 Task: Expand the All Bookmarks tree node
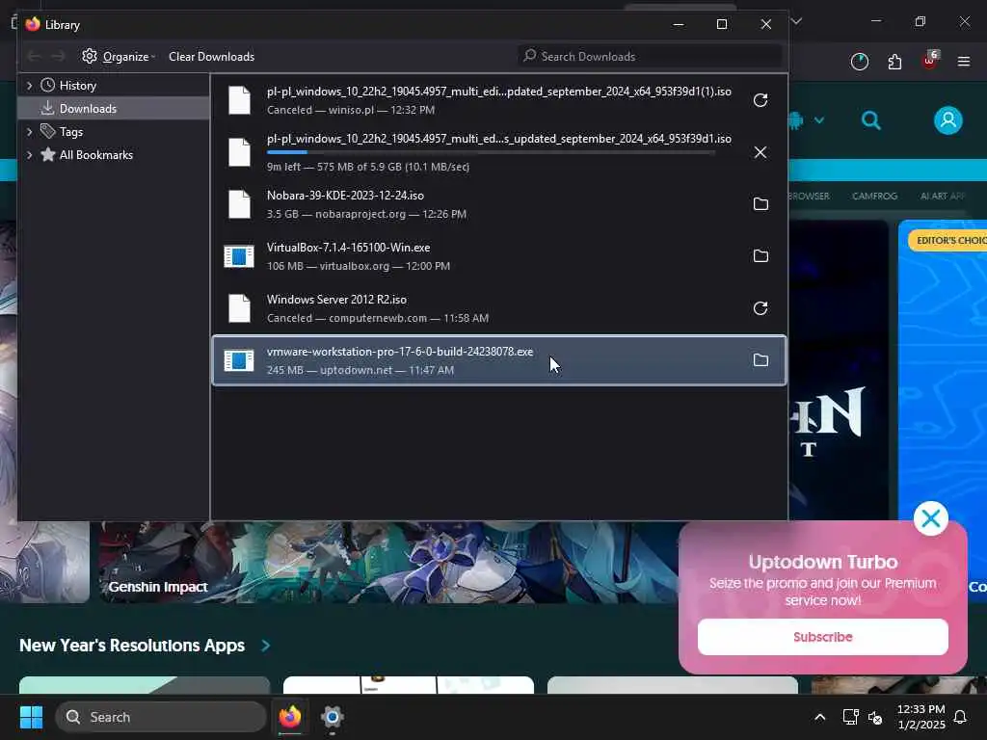point(29,155)
